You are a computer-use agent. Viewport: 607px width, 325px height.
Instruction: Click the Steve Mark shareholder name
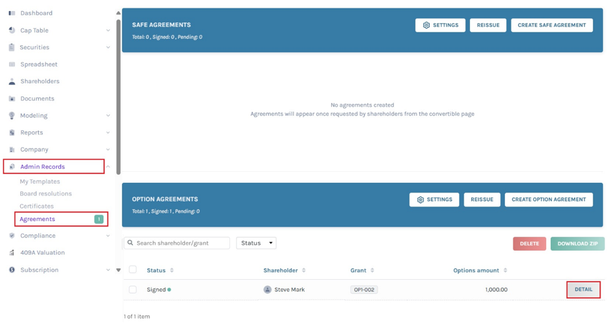point(290,289)
